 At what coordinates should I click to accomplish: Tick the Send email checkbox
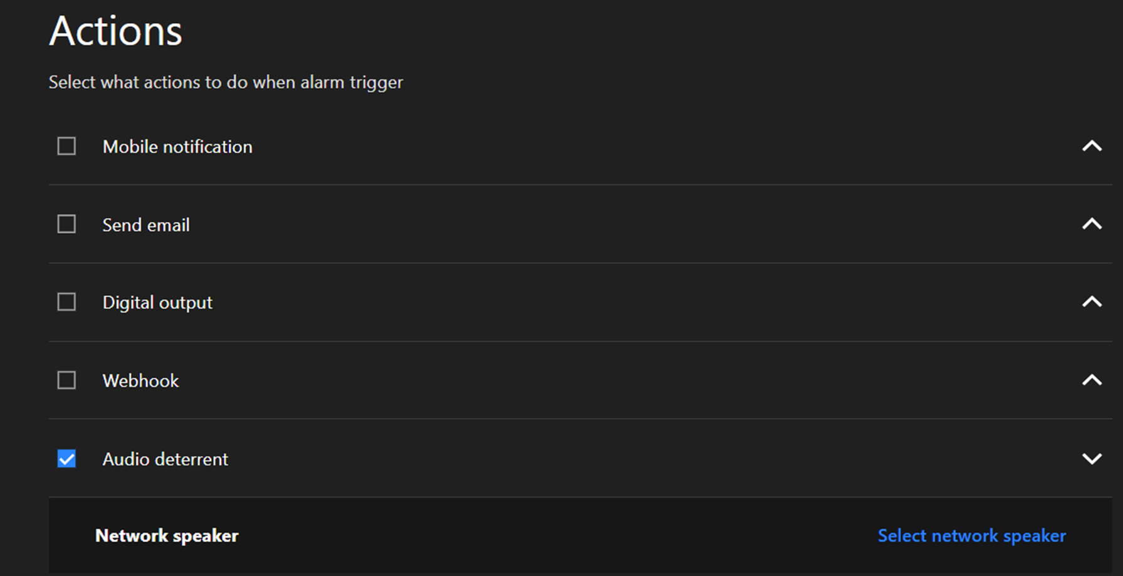pos(66,224)
